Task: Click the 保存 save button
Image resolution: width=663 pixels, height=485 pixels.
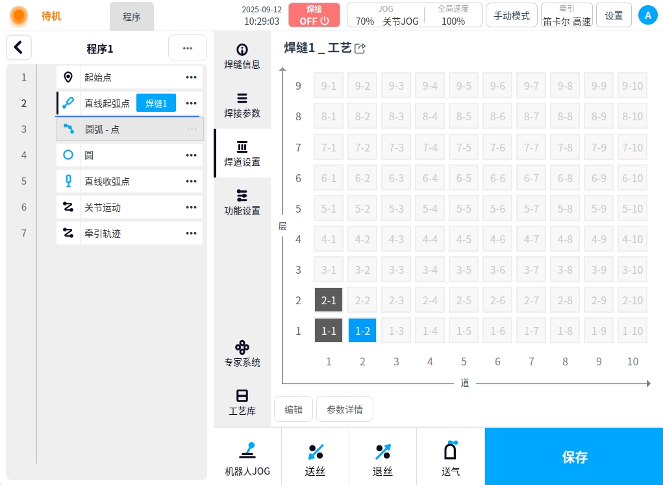Action: click(574, 457)
